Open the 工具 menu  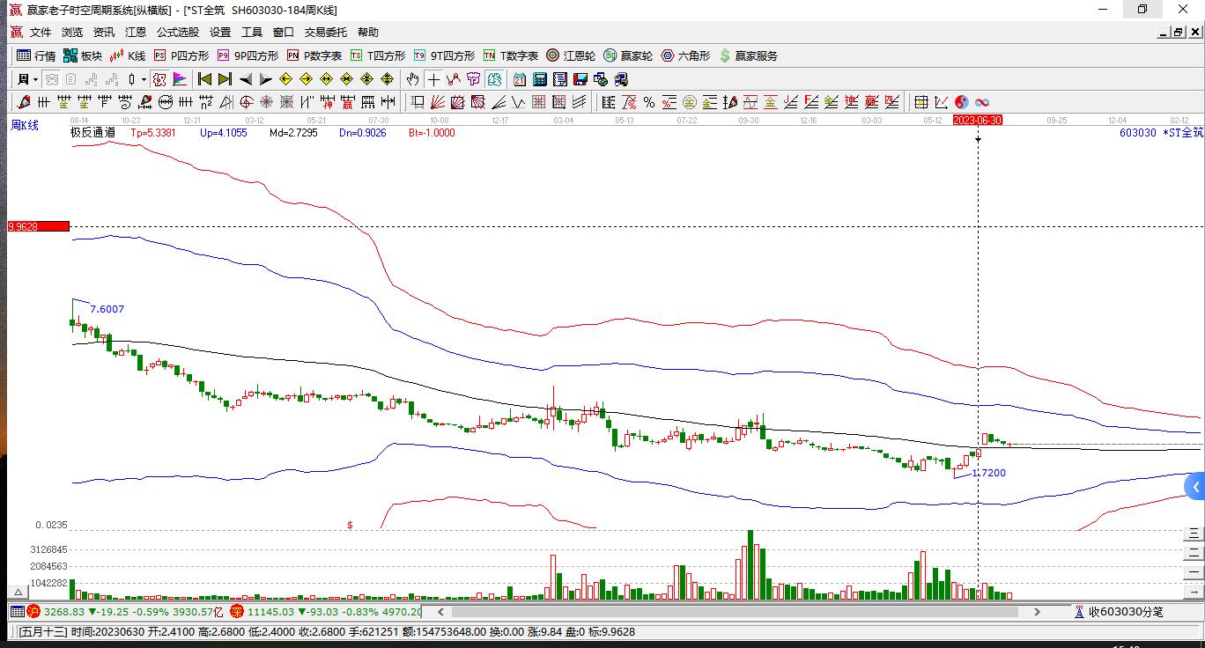click(x=252, y=33)
